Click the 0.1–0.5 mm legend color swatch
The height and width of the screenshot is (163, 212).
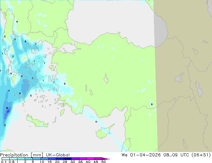pyautogui.click(x=6, y=159)
